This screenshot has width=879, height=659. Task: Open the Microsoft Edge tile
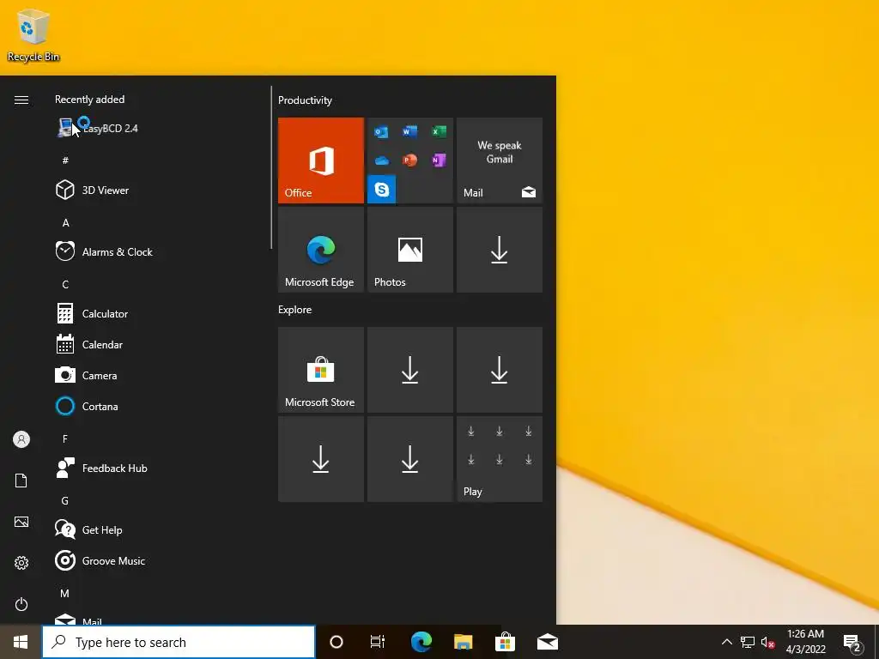coord(321,250)
